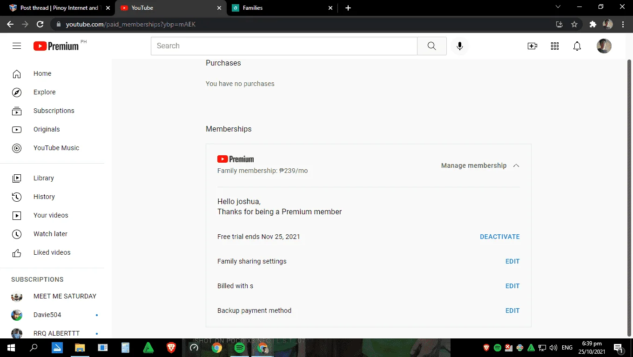Open the volume control in system tray
This screenshot has height=357, width=633.
[x=553, y=348]
